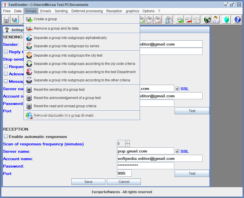244x198 pixels.
Task: Open the Options menu
Action: [148, 11]
